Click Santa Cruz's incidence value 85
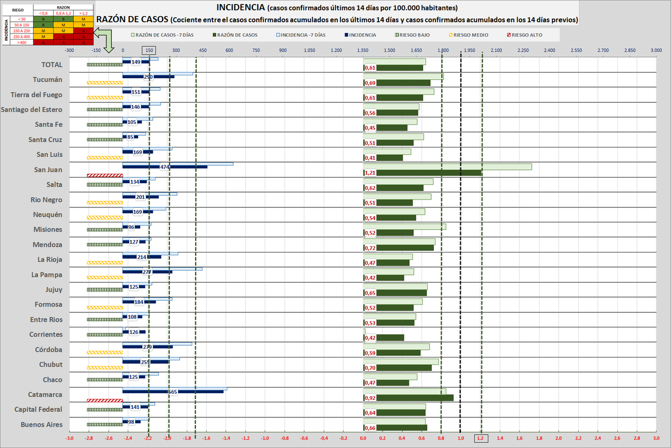The image size is (671, 448). coord(130,137)
